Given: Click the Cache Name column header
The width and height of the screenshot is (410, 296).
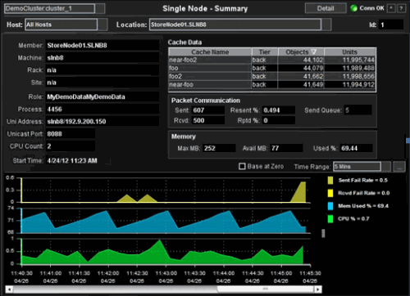Looking at the screenshot, I should 210,52.
